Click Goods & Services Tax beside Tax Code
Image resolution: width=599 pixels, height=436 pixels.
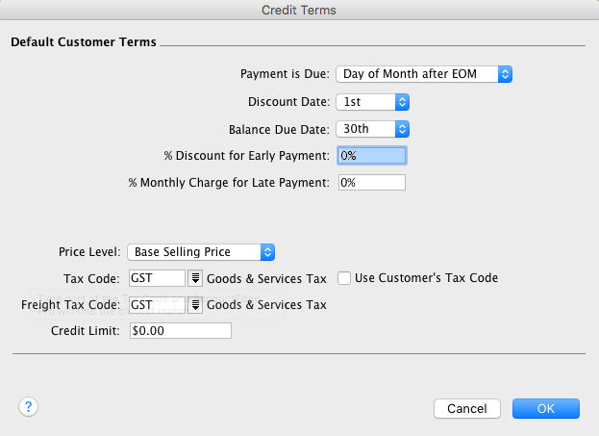tap(266, 278)
